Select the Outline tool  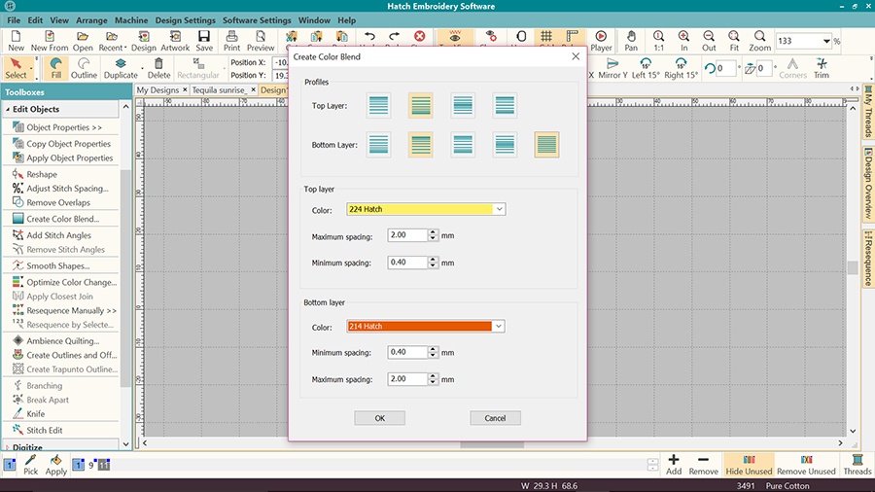(x=84, y=67)
